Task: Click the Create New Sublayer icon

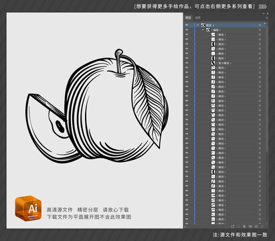Action: pyautogui.click(x=250, y=226)
